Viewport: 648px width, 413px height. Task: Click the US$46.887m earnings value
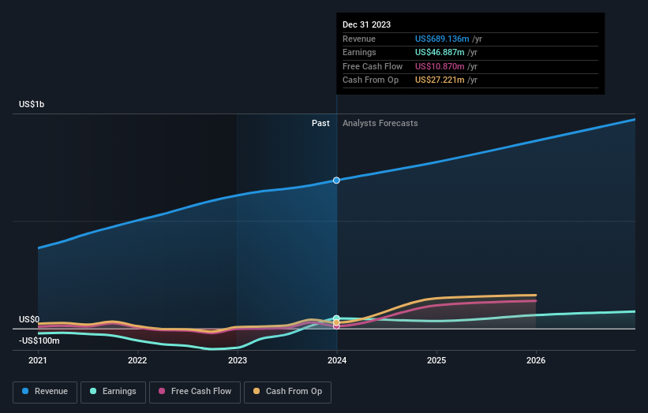tap(440, 52)
